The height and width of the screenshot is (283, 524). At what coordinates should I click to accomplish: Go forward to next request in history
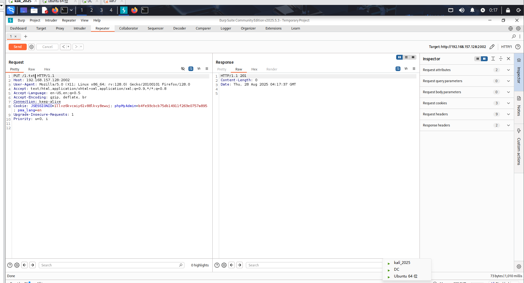tap(76, 47)
